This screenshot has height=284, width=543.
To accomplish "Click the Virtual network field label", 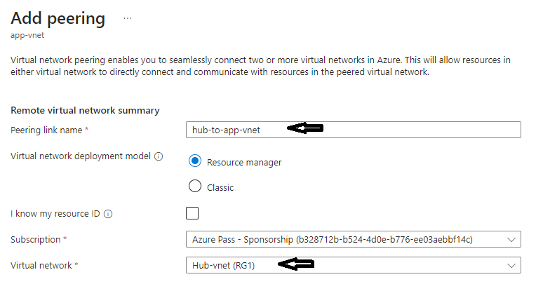I will 45,265.
